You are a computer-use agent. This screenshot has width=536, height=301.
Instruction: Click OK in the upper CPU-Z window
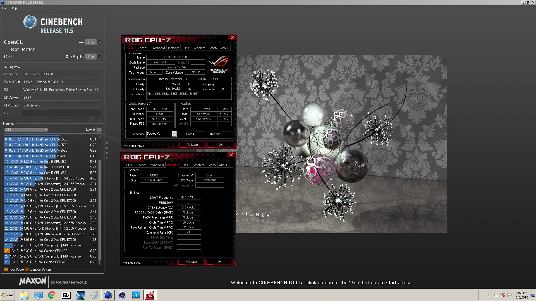click(221, 145)
